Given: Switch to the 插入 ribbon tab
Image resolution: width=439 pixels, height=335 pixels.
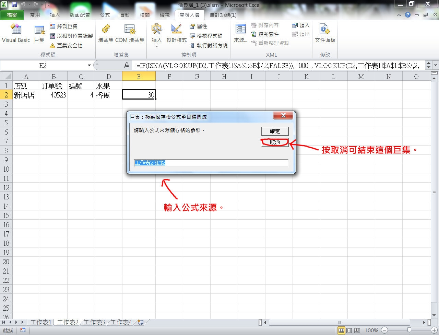Looking at the screenshot, I should pos(55,15).
